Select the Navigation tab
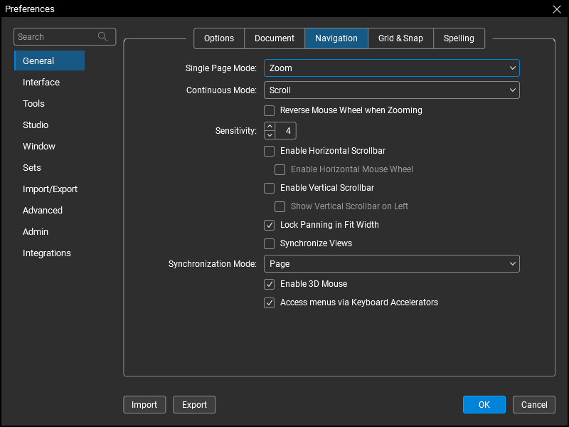This screenshot has width=569, height=427. tap(336, 38)
